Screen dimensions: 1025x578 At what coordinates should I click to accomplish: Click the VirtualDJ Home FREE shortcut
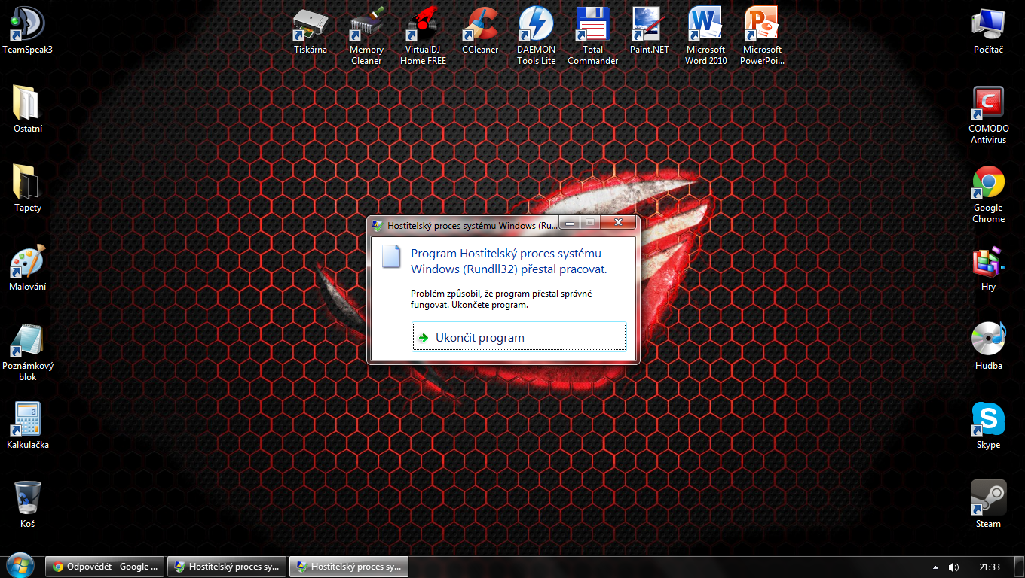tap(423, 35)
